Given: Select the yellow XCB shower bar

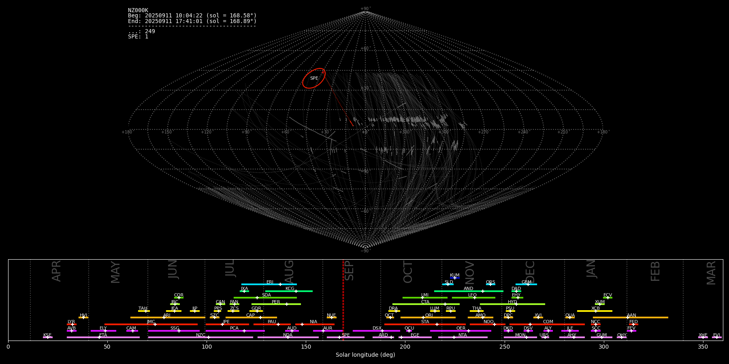Looking at the screenshot, I should click(595, 311).
